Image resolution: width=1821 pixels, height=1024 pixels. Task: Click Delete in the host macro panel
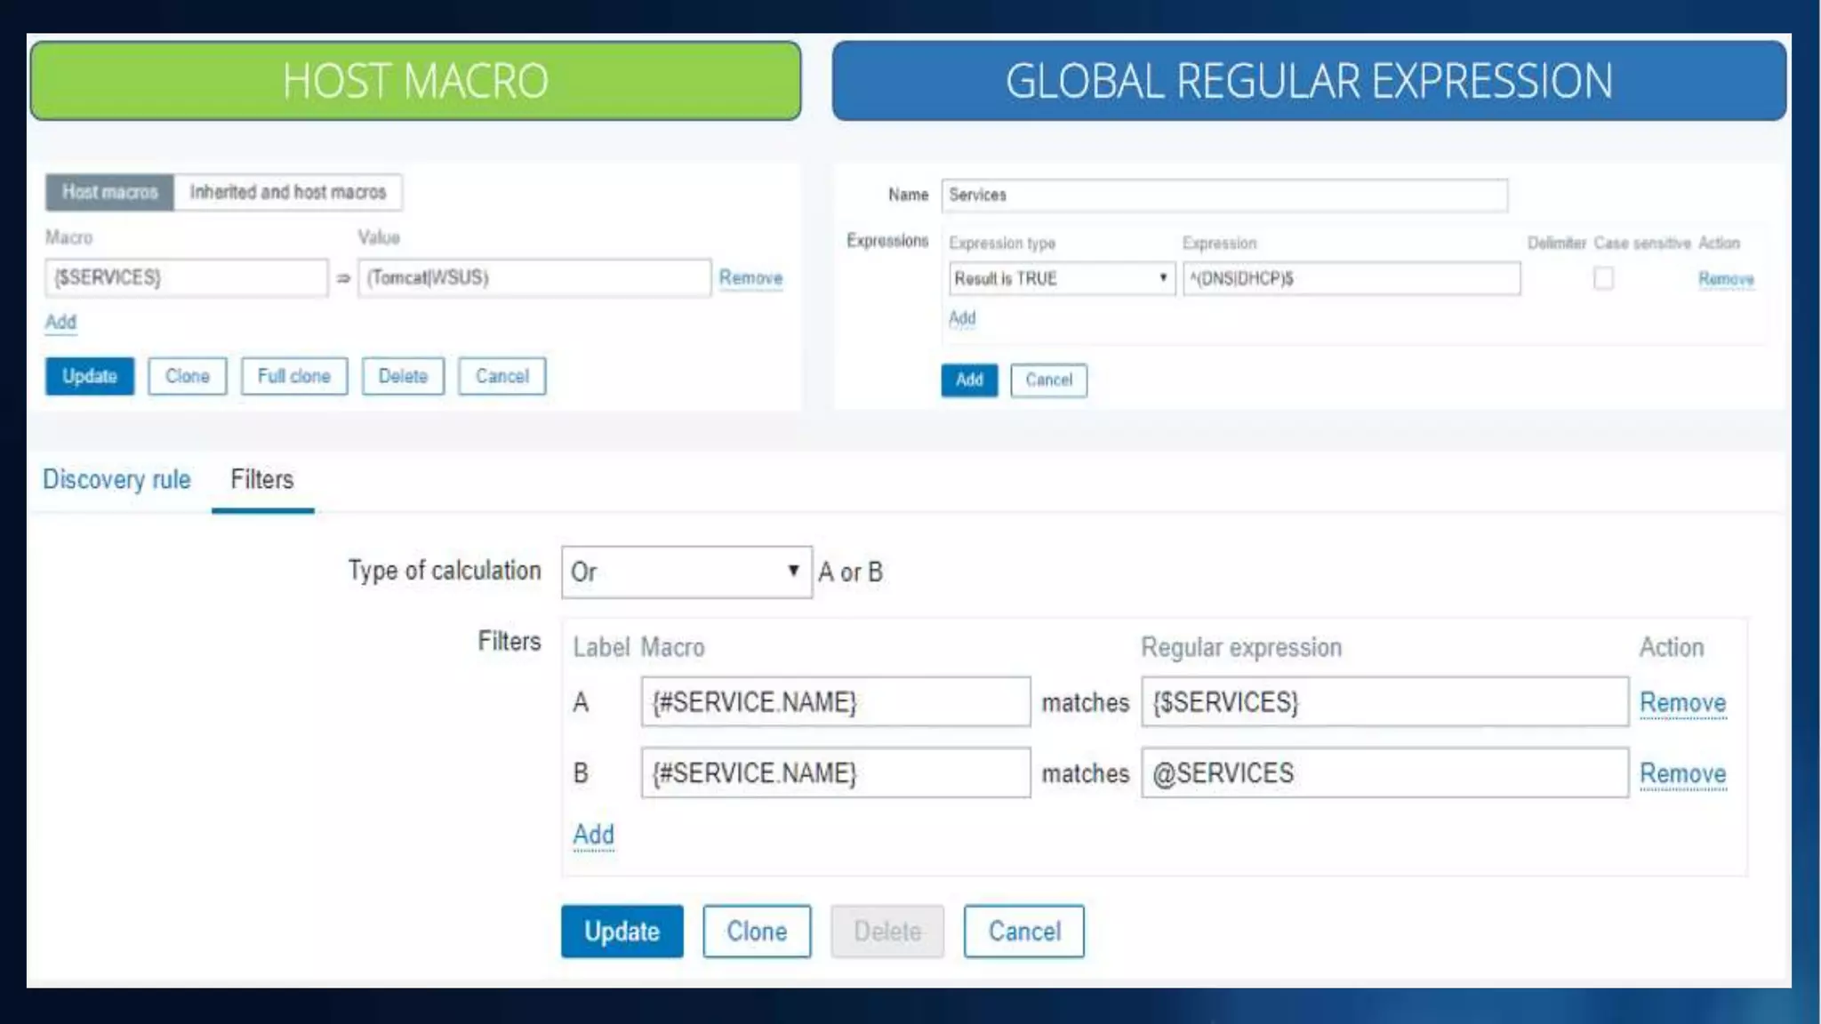pos(403,376)
